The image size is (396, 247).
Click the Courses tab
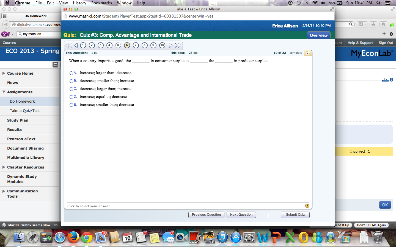[x=9, y=43]
